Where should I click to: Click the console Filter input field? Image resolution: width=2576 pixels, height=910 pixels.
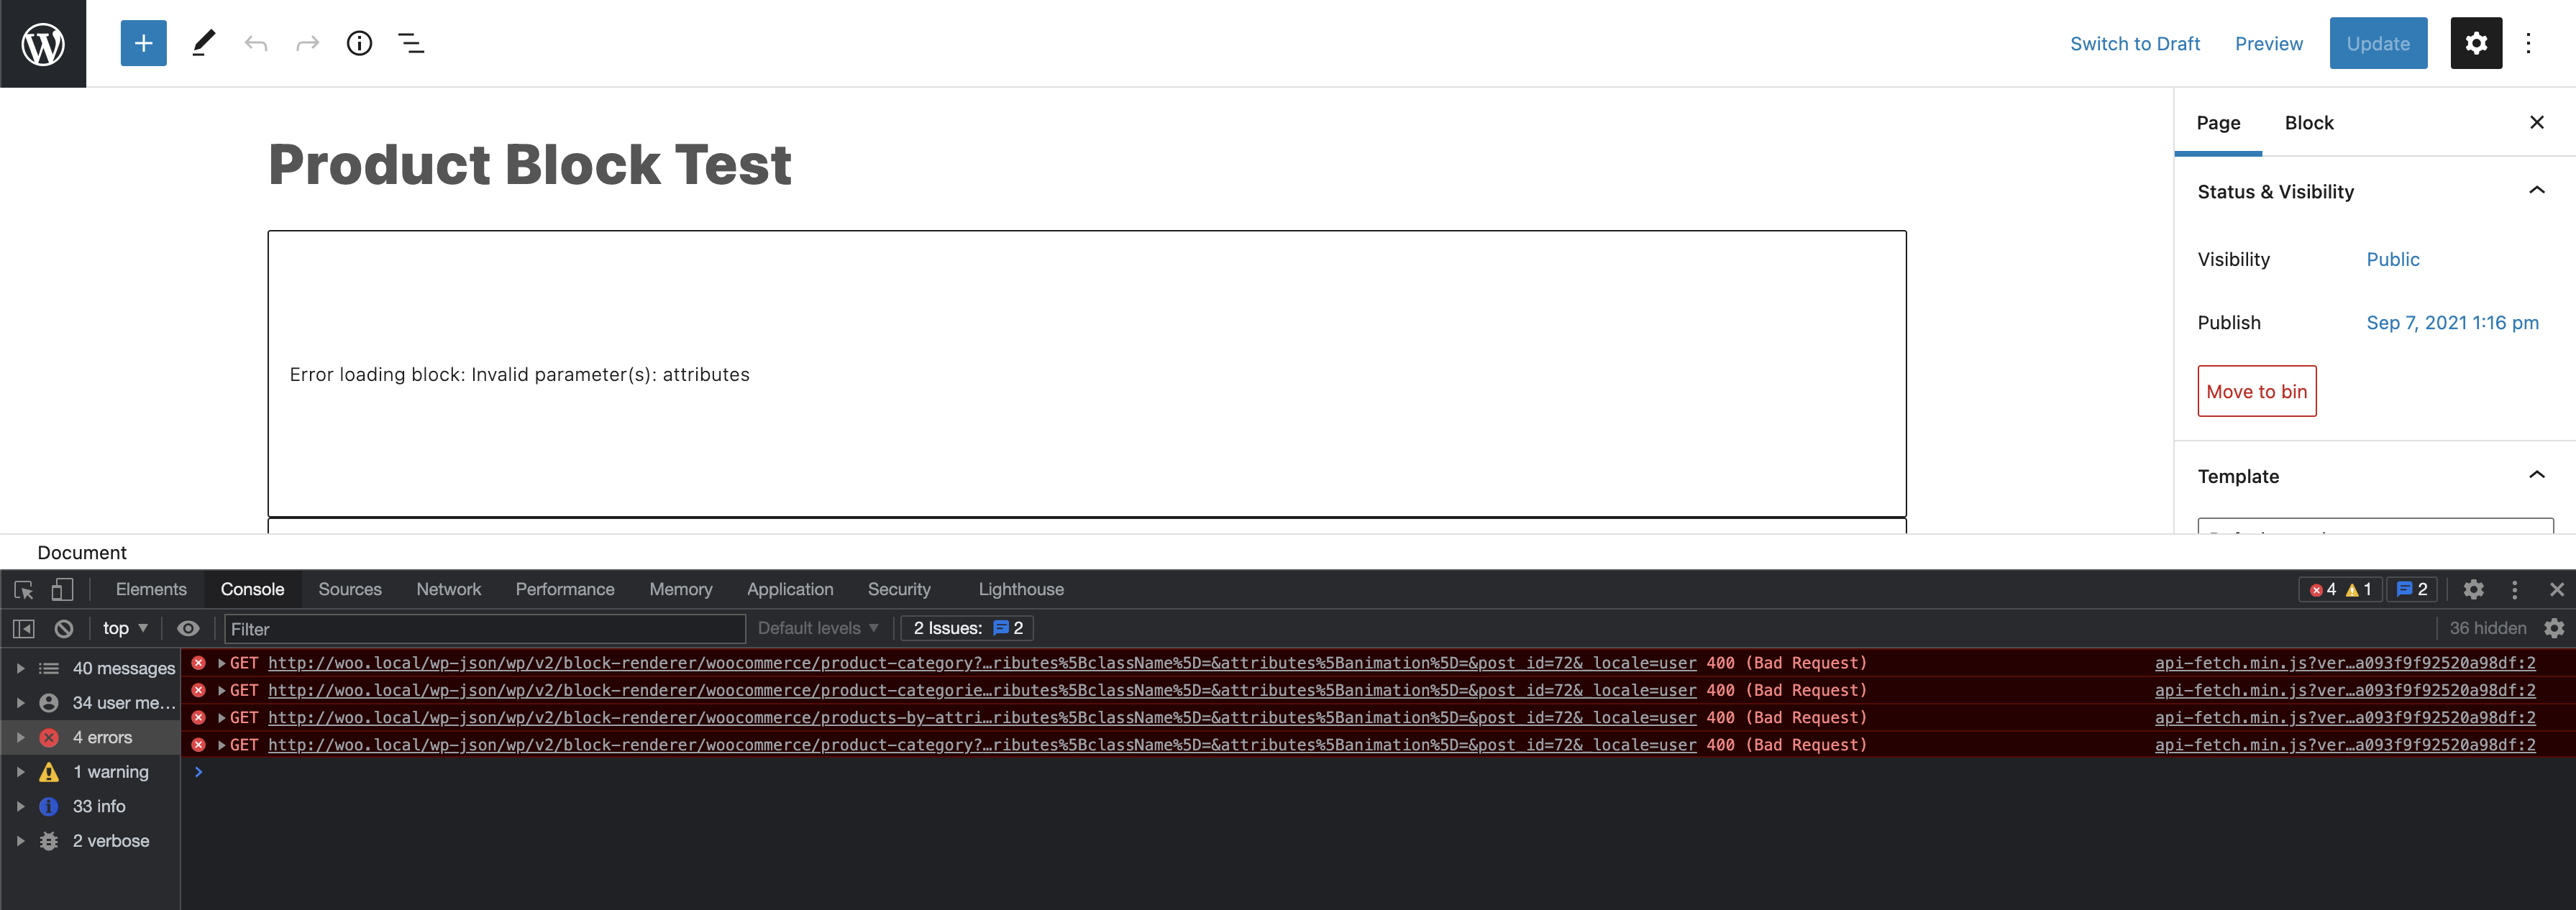(x=484, y=628)
